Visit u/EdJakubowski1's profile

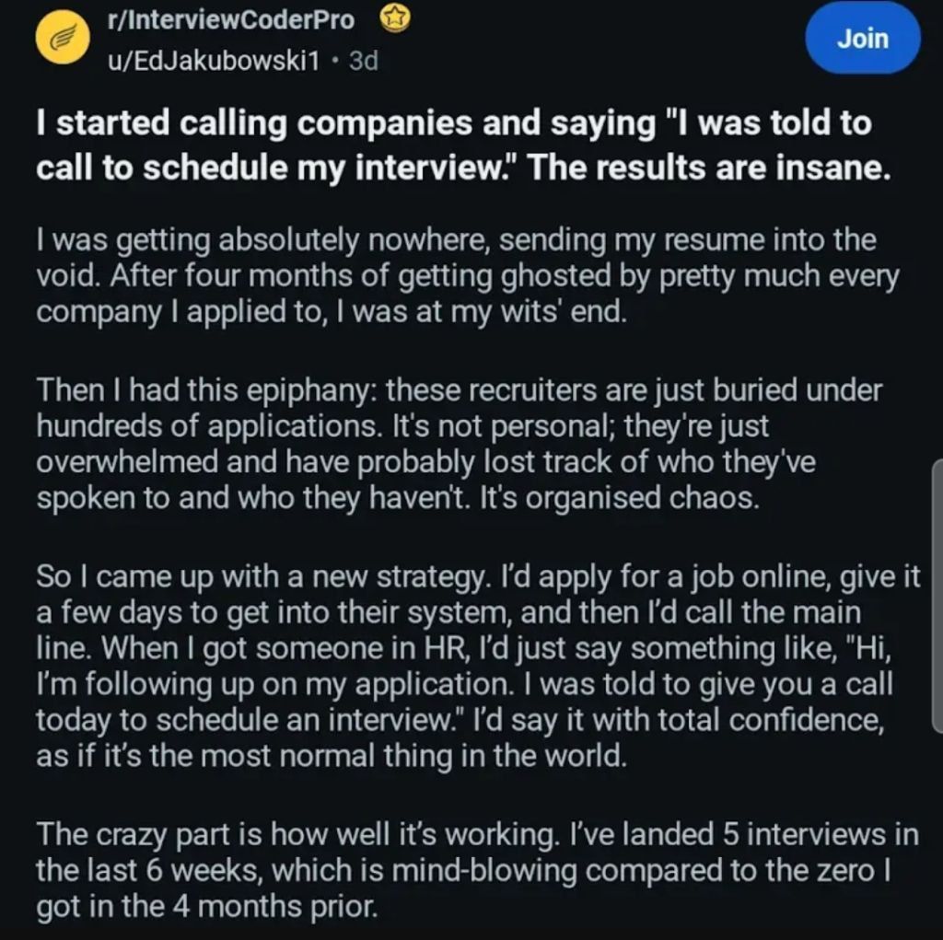tap(216, 62)
